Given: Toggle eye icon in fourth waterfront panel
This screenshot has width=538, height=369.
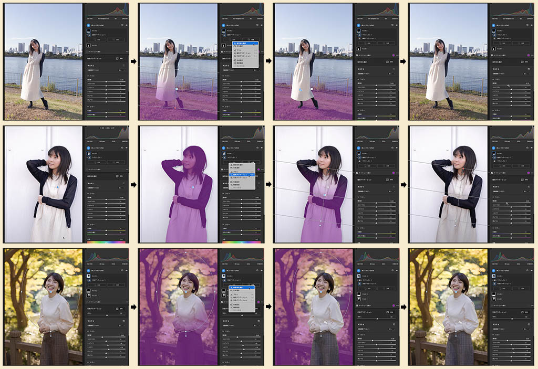Looking at the screenshot, I should (x=532, y=25).
